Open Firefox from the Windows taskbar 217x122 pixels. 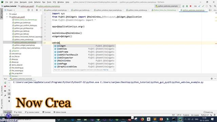pyautogui.click(x=142, y=119)
